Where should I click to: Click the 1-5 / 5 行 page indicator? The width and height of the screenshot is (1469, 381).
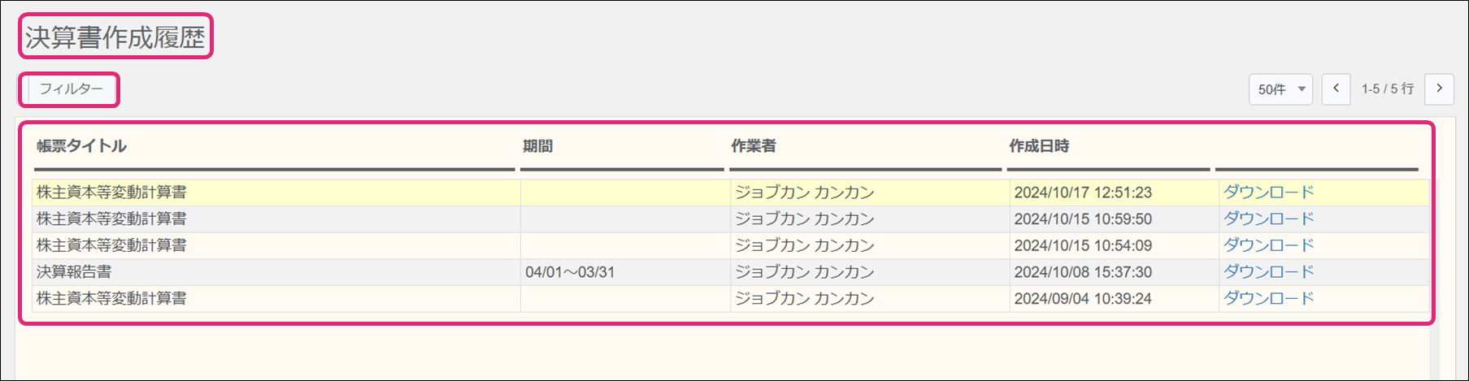pos(1388,89)
